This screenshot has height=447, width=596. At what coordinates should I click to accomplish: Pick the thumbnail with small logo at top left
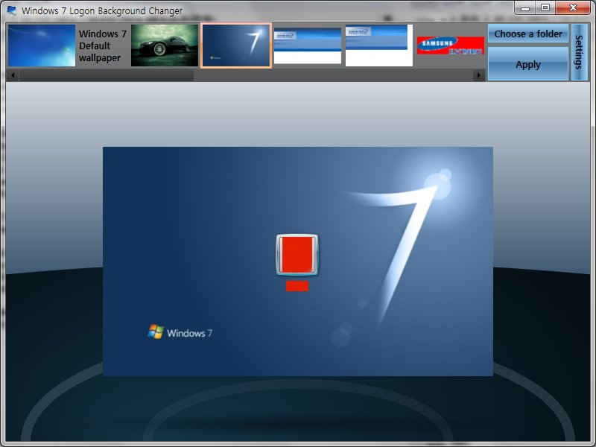pyautogui.click(x=379, y=45)
